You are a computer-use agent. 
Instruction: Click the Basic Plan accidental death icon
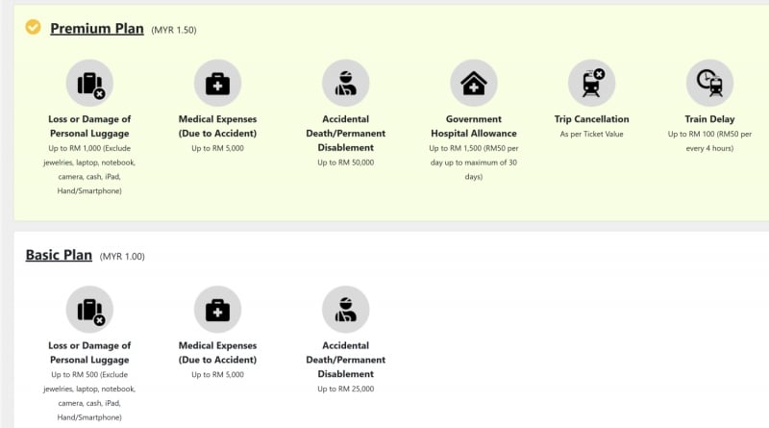[x=345, y=310]
